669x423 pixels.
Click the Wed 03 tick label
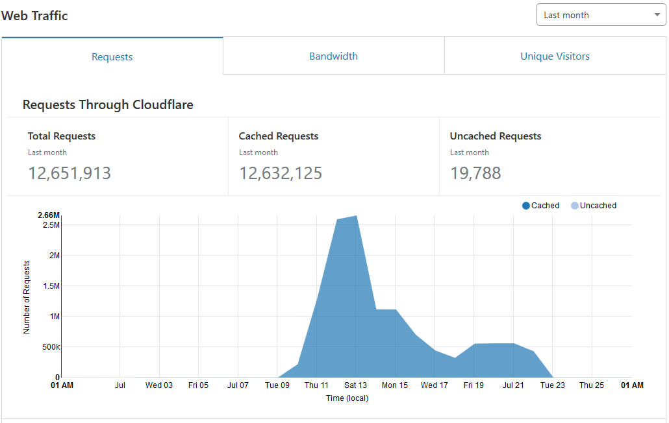[x=159, y=385]
